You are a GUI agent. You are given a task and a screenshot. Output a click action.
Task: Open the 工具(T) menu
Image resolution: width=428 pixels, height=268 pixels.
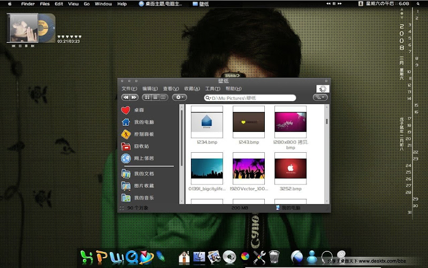(212, 89)
